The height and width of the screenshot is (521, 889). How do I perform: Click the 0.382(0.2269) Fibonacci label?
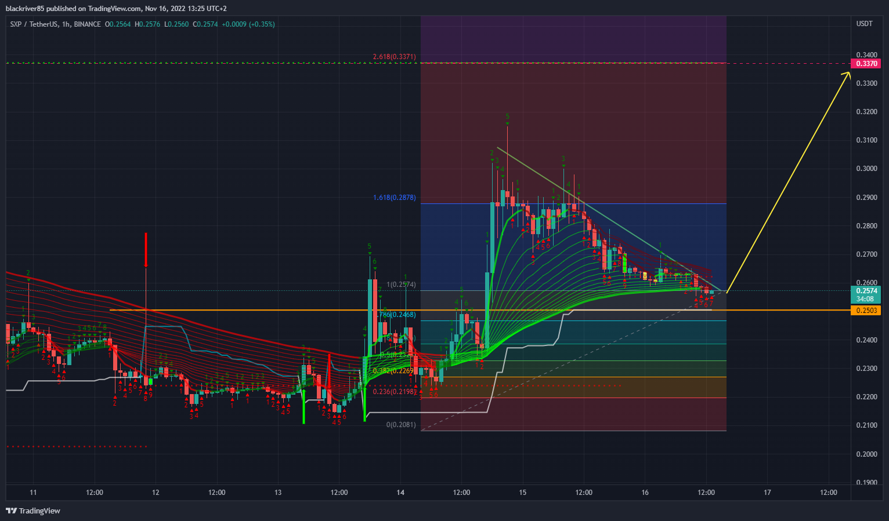(394, 371)
